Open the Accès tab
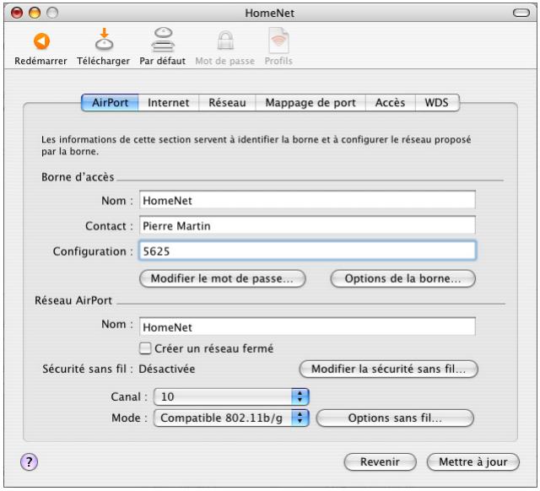Viewport: 540px width, 491px height. click(x=390, y=103)
